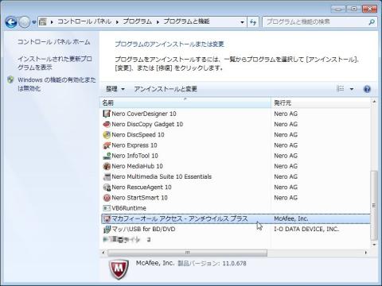Select Nero DiscCopy Gadget 10 icon
Viewport: 382px width, 286px height.
point(107,124)
